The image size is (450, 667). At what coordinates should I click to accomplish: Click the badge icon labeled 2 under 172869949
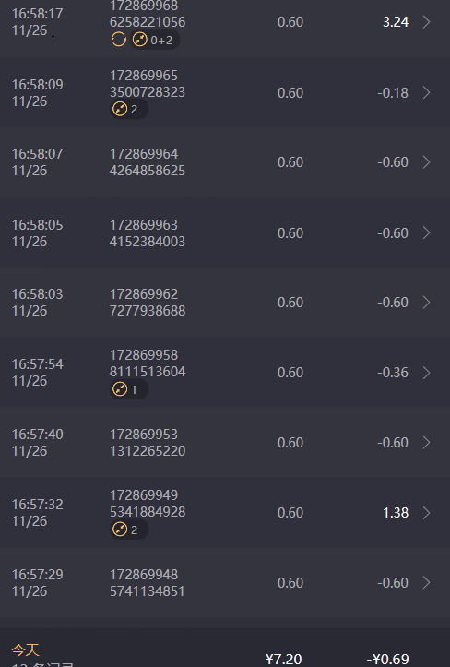pyautogui.click(x=120, y=530)
